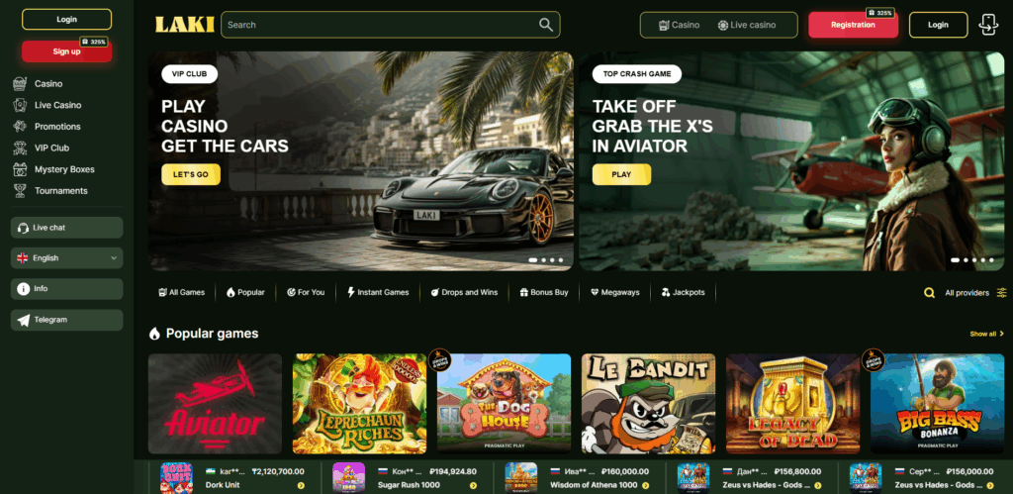
Task: Open the Le Bandit game thumbnail
Action: (x=648, y=404)
